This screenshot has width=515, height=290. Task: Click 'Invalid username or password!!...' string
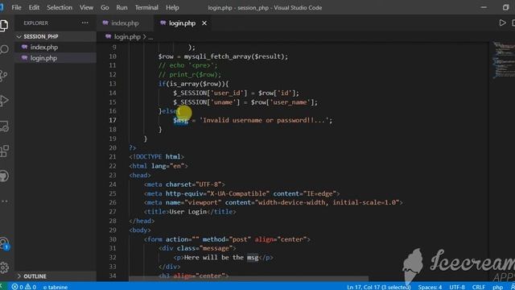(x=264, y=120)
